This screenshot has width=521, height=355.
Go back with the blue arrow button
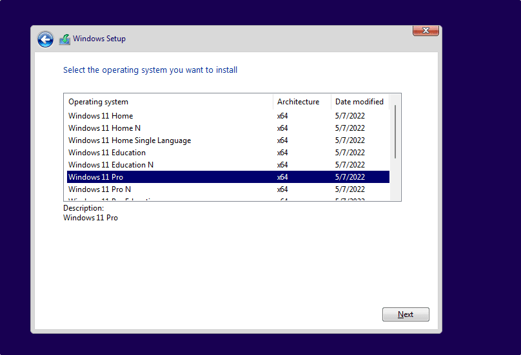coord(45,40)
